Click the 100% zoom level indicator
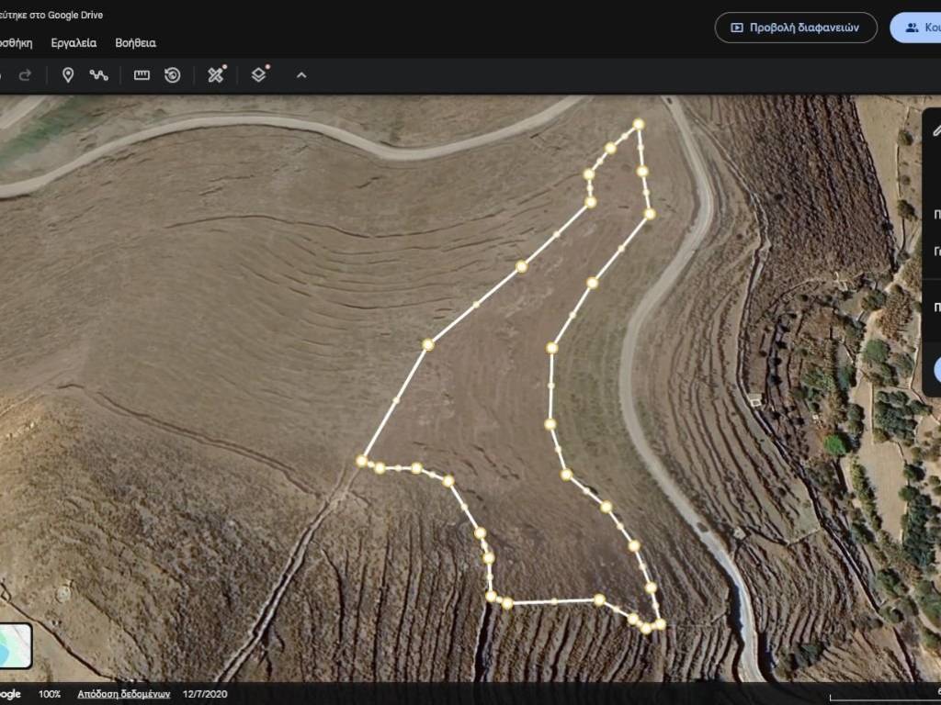The image size is (941, 705). pos(50,694)
